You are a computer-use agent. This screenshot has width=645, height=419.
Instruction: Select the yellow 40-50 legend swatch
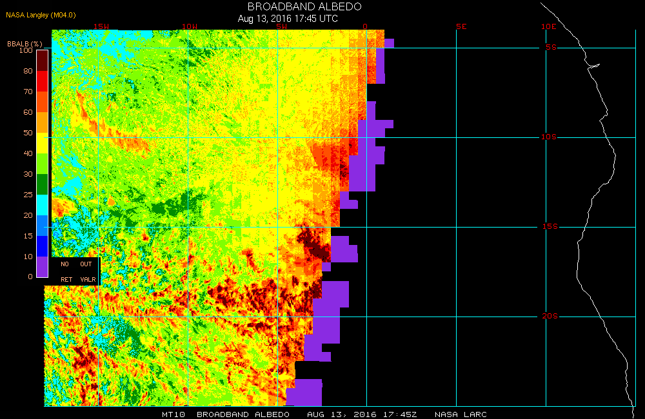(43, 142)
